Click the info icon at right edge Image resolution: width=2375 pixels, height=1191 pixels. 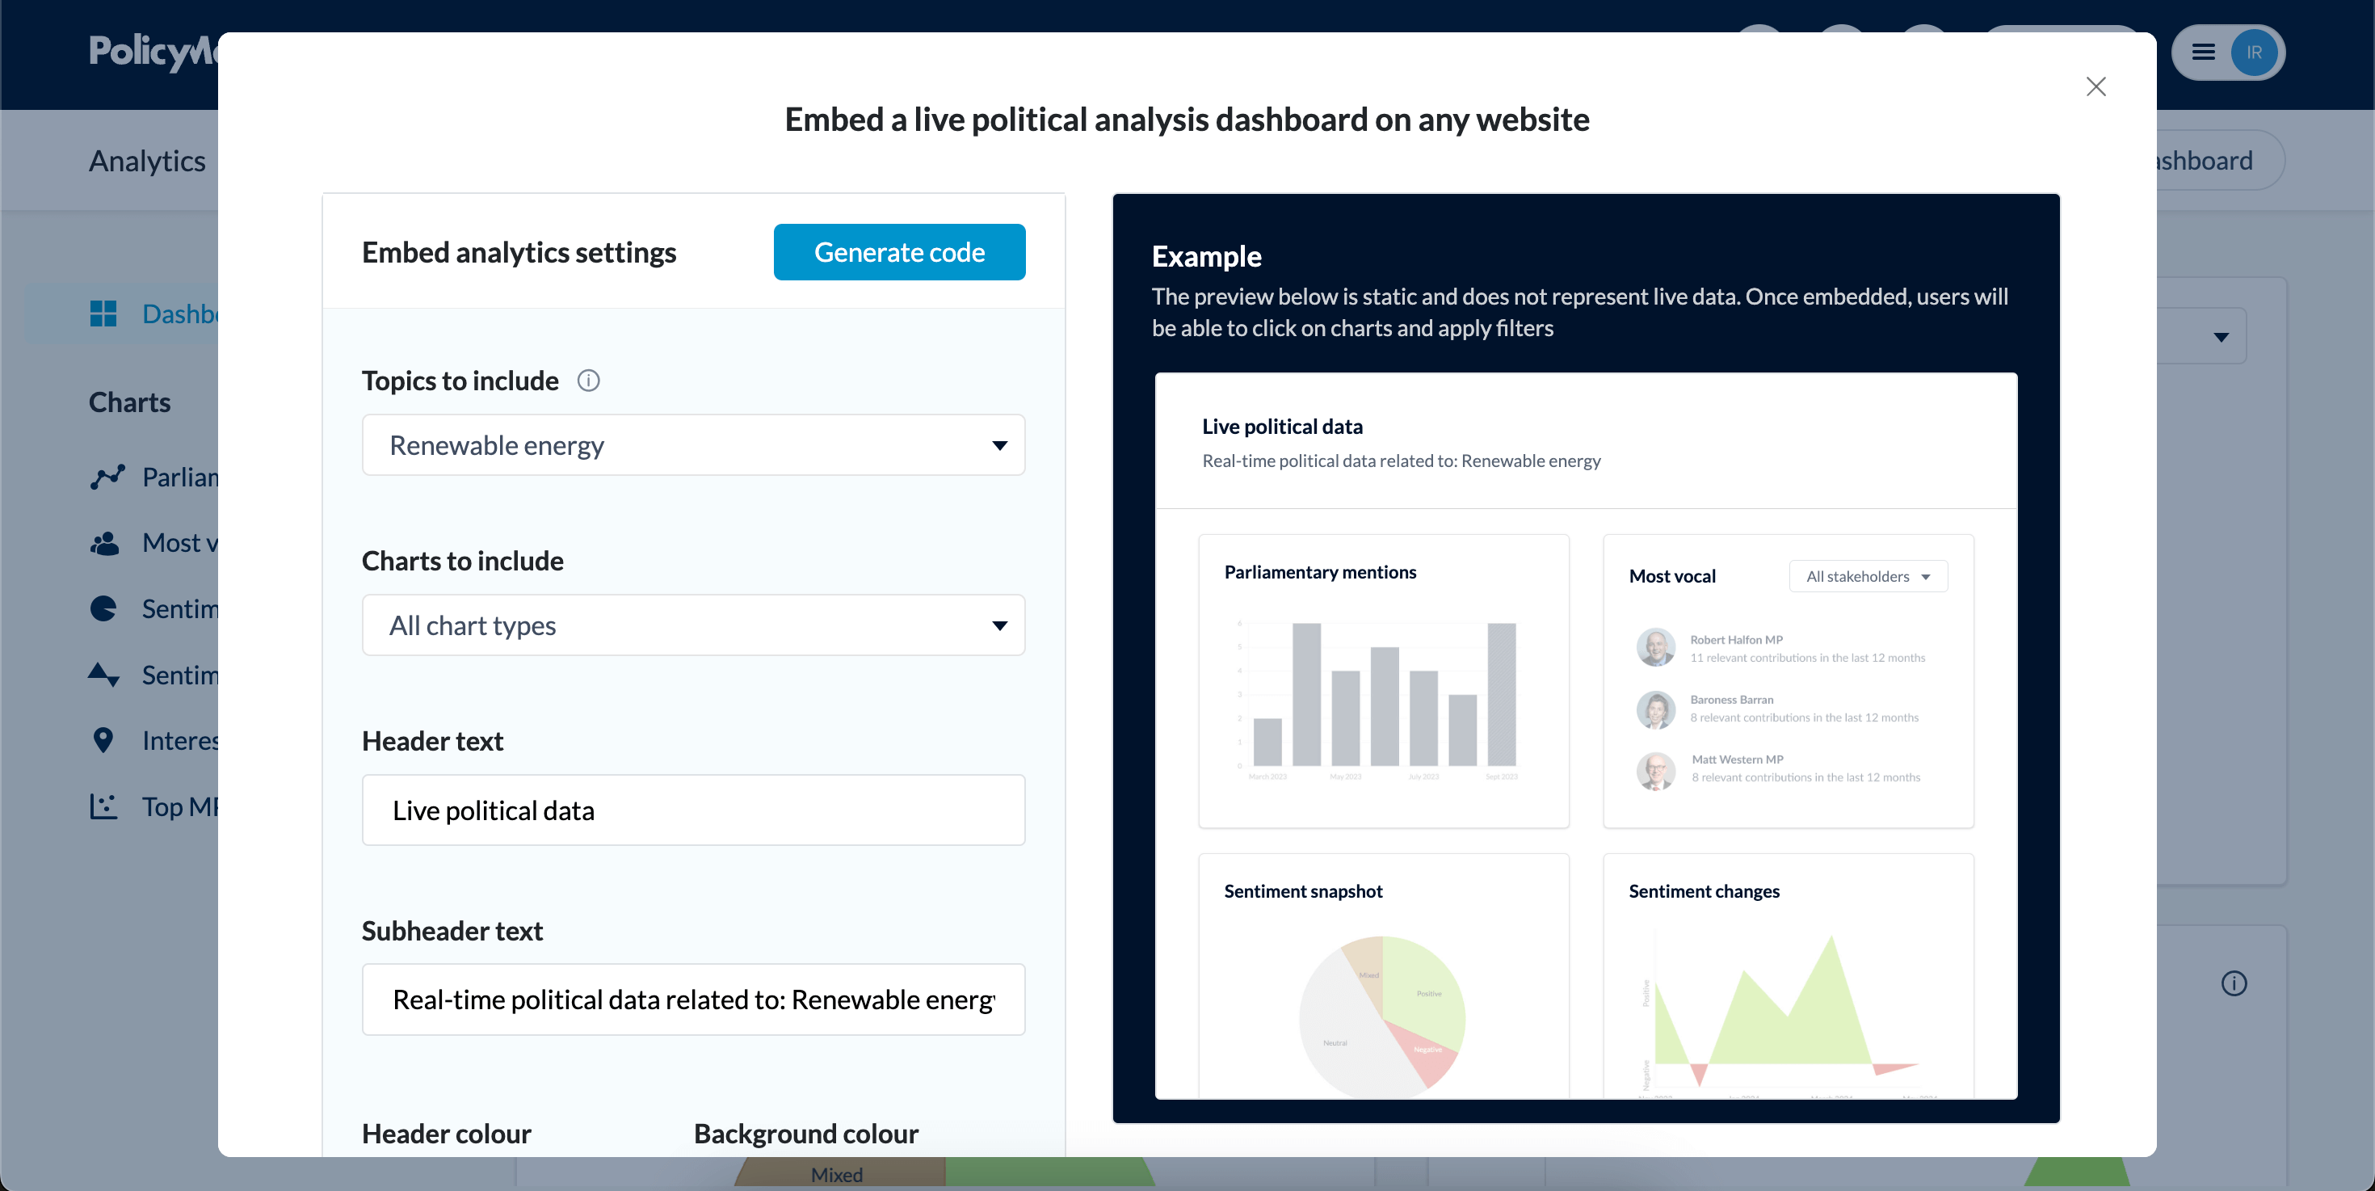tap(2234, 983)
